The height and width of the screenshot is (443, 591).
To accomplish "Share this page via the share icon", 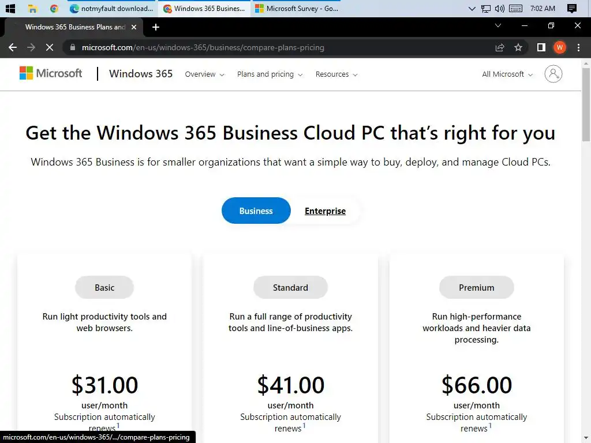I will 500,47.
